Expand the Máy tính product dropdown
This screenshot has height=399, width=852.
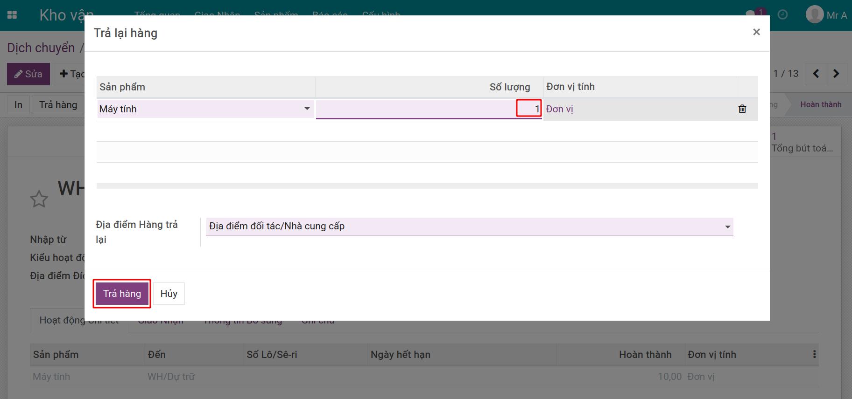(x=307, y=109)
